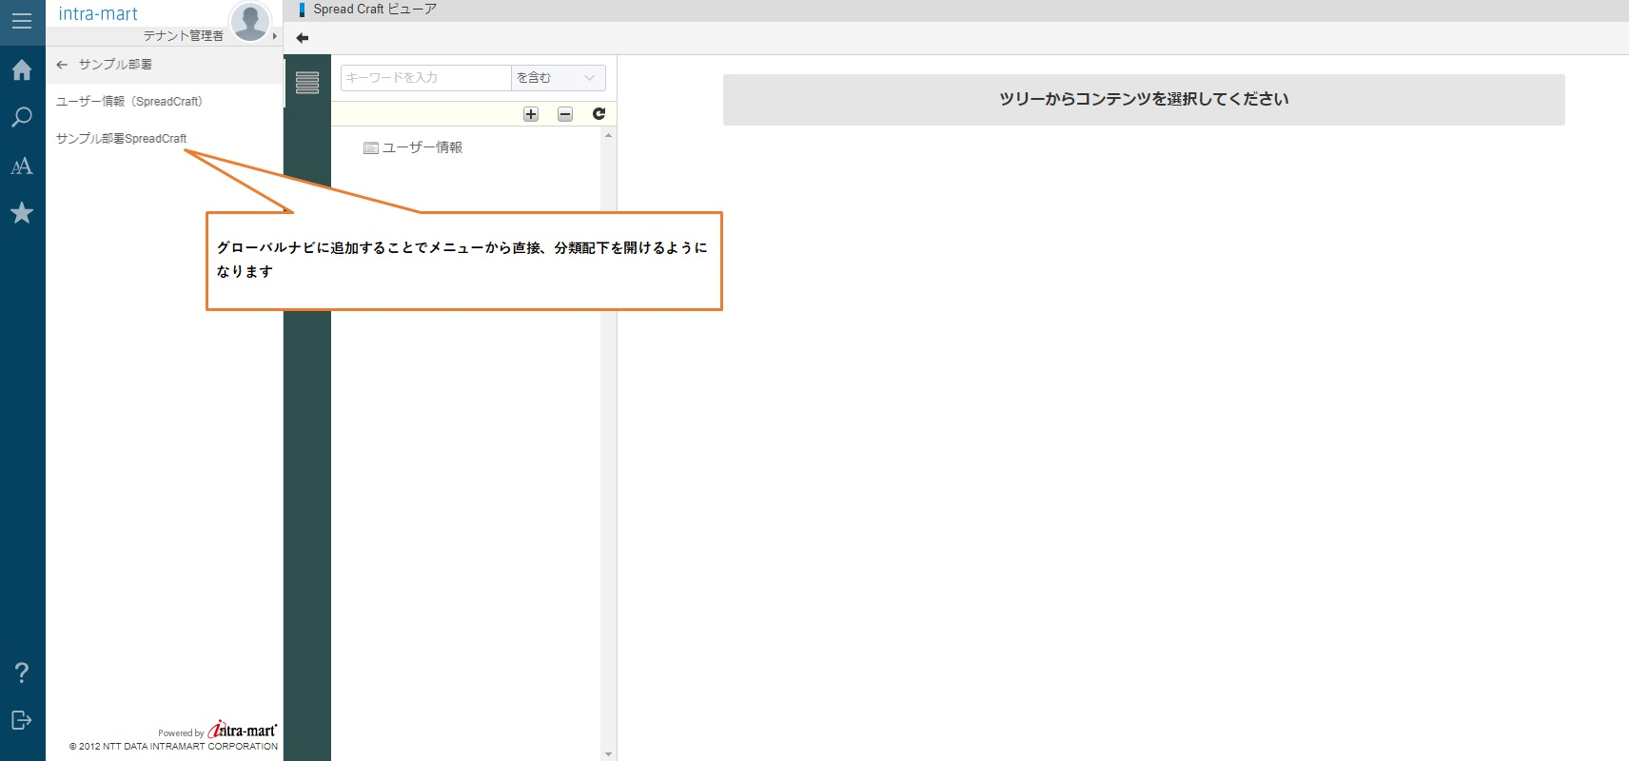1629x761 pixels.
Task: Open the hamburger menu at top left
Action: click(22, 21)
